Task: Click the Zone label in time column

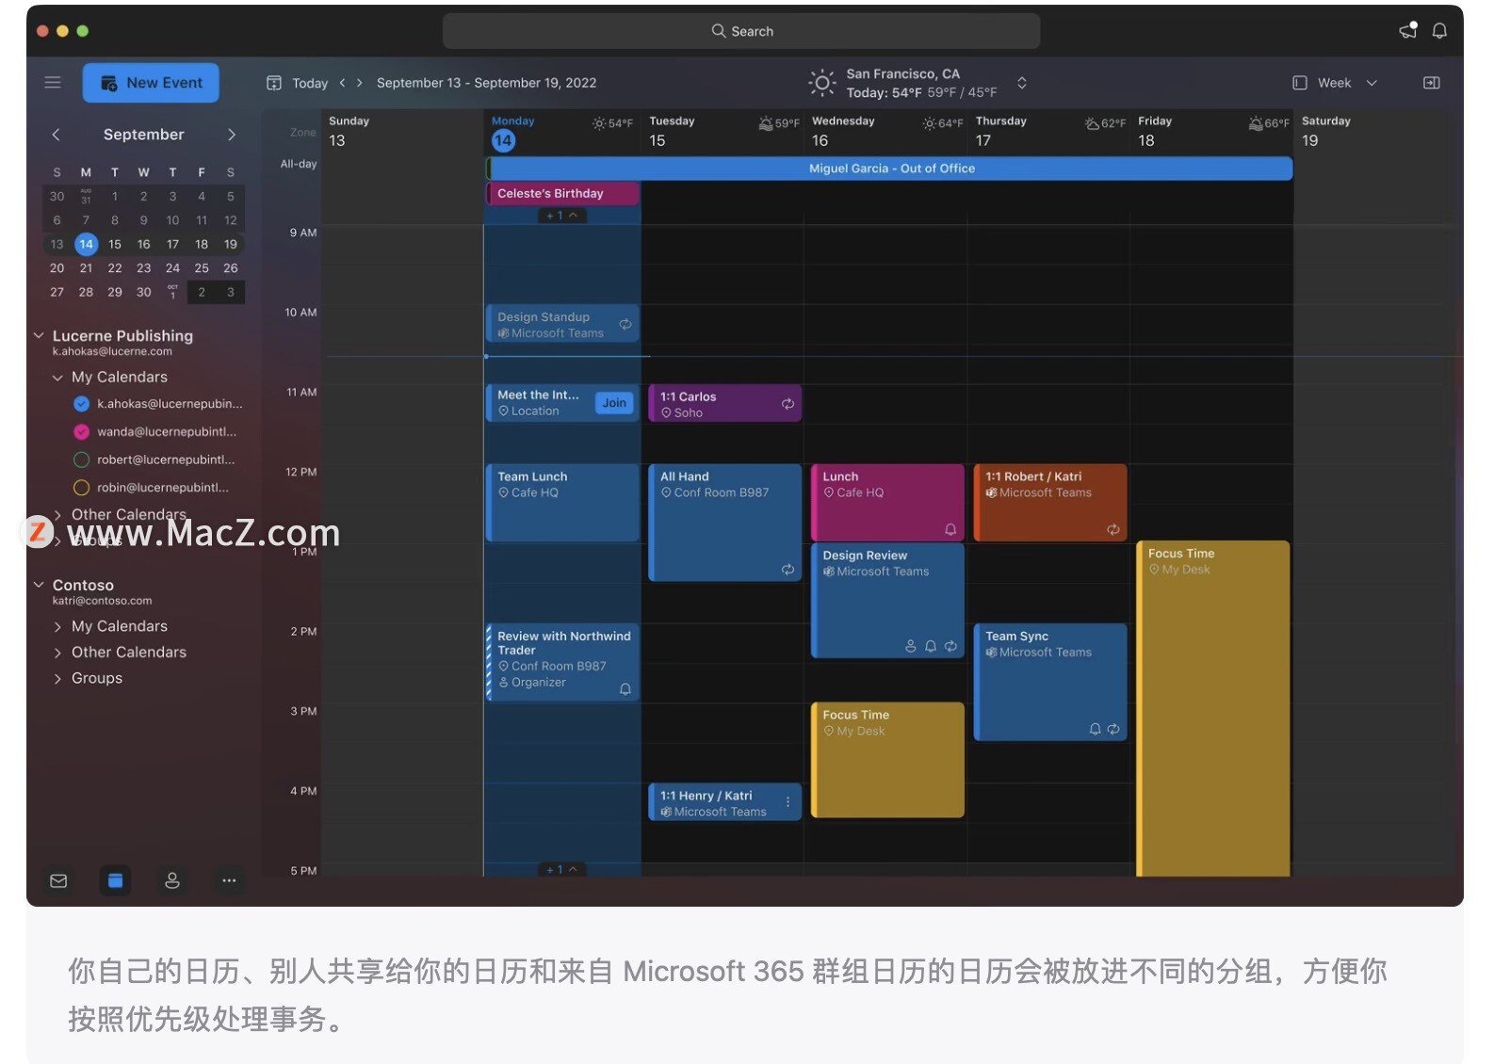Action: coord(303,133)
